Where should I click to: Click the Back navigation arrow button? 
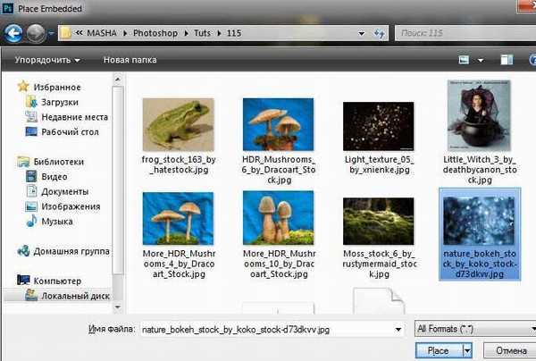pyautogui.click(x=14, y=34)
